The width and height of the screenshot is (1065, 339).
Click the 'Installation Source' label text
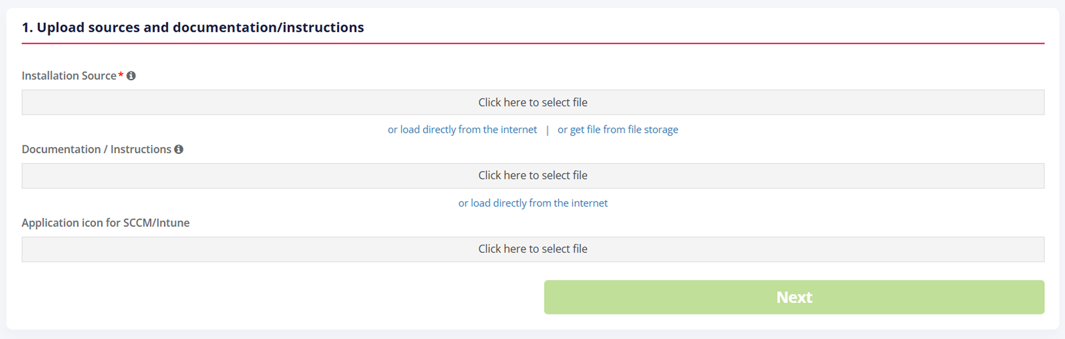[69, 76]
